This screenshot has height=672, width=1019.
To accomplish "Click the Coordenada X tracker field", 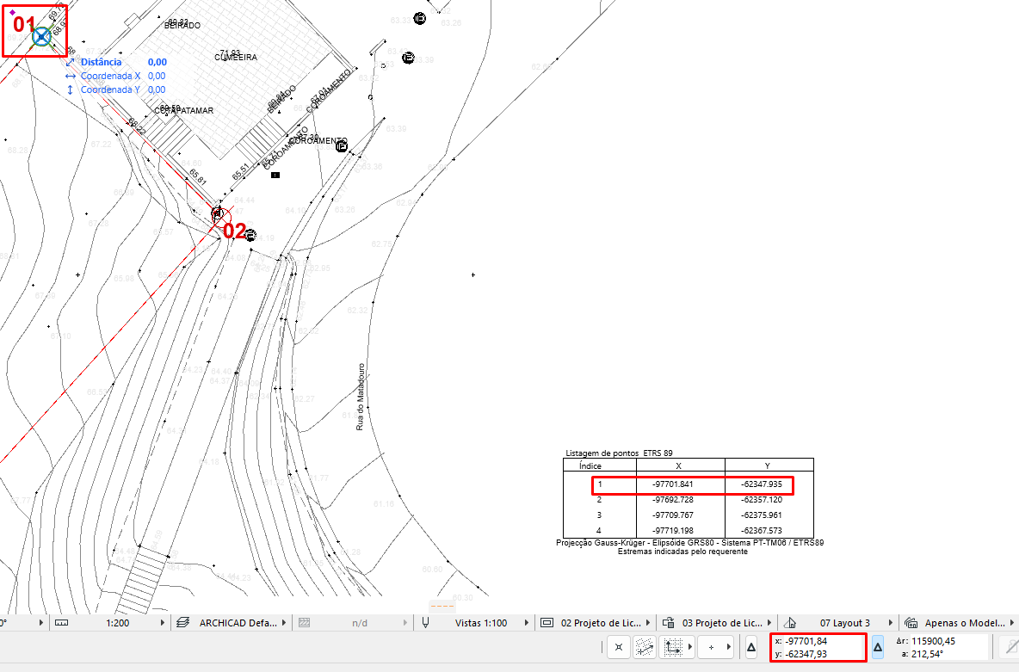I will tap(157, 76).
